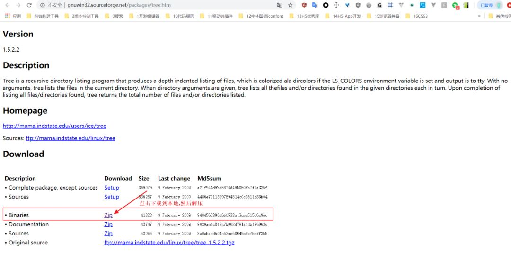Select the Binaries size value 41328
The width and height of the screenshot is (511, 253).
(146, 215)
